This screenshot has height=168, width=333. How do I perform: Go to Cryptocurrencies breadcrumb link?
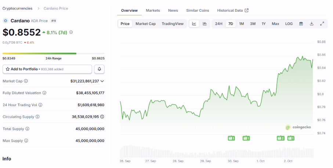pyautogui.click(x=17, y=8)
